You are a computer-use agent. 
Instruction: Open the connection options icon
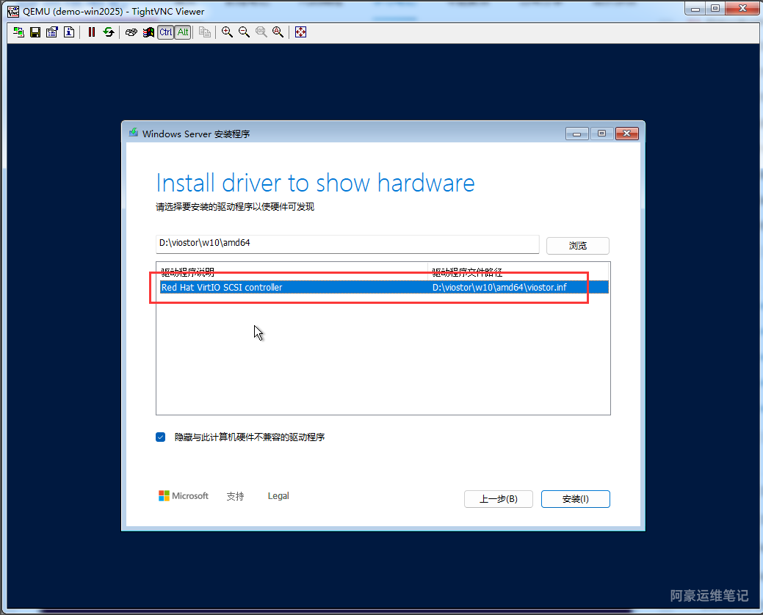coord(52,32)
